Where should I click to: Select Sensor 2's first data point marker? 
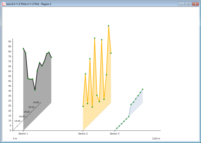point(83,106)
